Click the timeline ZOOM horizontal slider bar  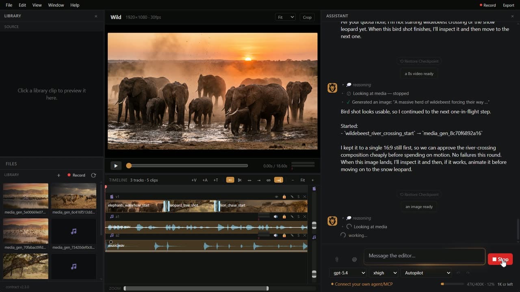point(196,288)
